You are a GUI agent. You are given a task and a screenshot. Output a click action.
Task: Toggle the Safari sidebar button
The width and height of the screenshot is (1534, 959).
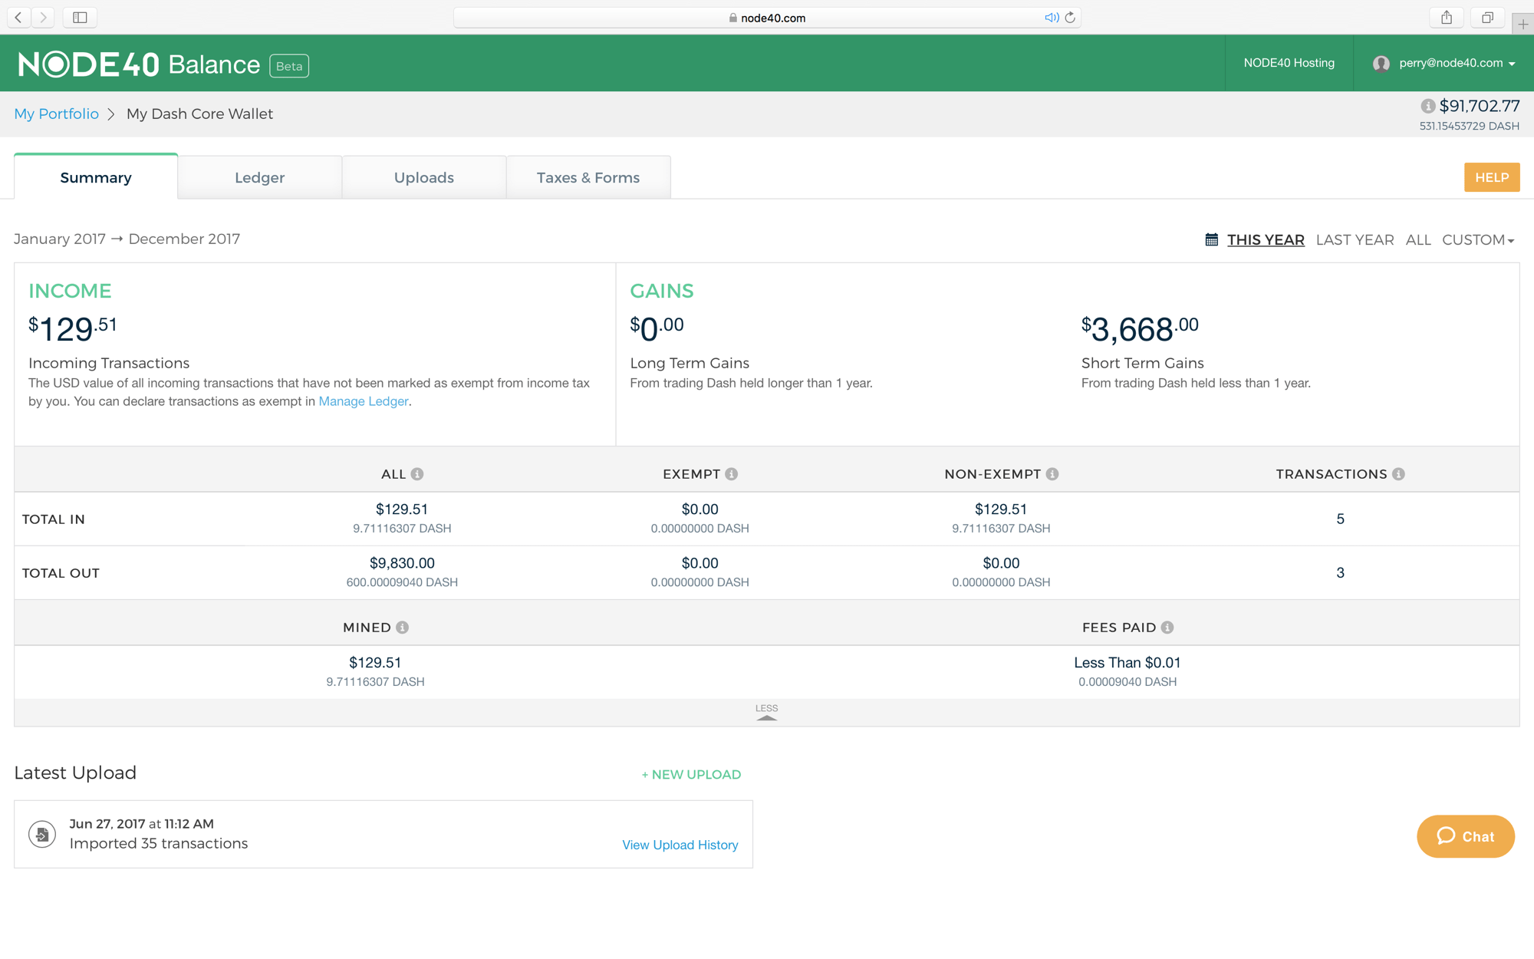click(x=80, y=17)
